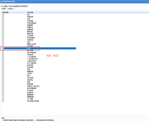The height and width of the screenshot is (122, 149).
Task: Click the 人力资源业务单 row label
Action: point(32,59)
